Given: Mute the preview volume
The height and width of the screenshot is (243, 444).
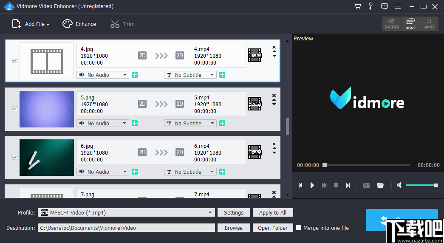Looking at the screenshot, I should (x=400, y=185).
